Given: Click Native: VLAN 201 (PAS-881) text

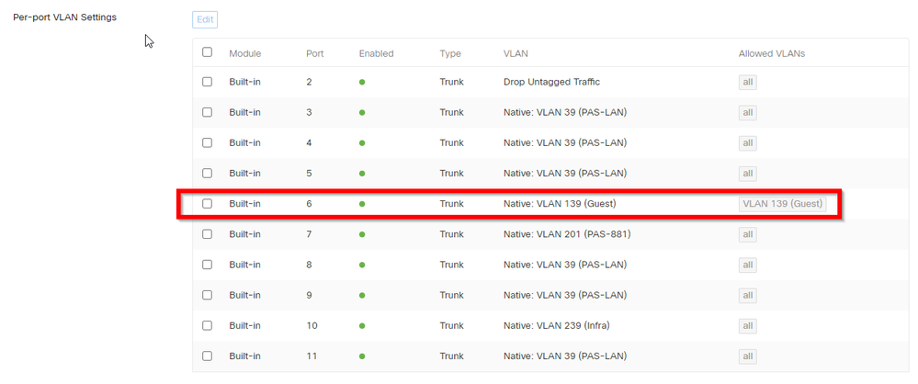Looking at the screenshot, I should [x=566, y=234].
